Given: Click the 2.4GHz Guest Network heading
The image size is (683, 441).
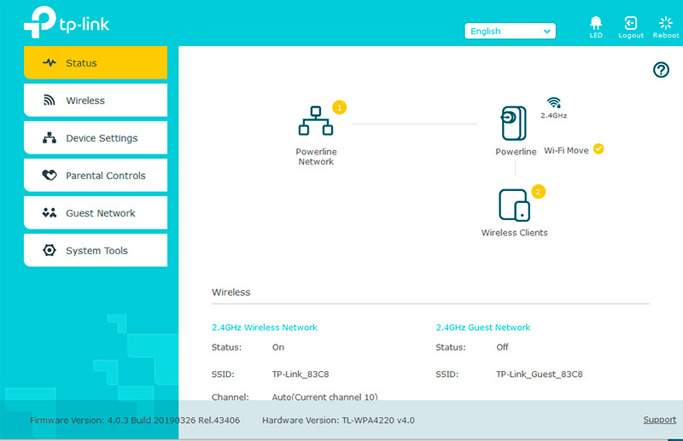Looking at the screenshot, I should click(482, 328).
